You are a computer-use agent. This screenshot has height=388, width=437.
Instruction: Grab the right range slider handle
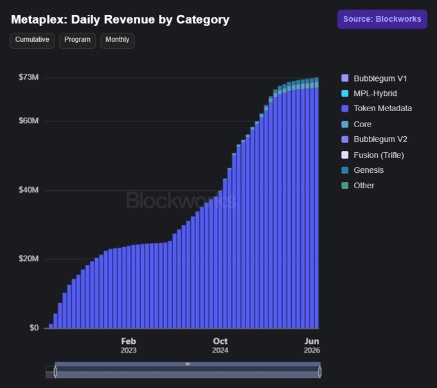coord(319,372)
